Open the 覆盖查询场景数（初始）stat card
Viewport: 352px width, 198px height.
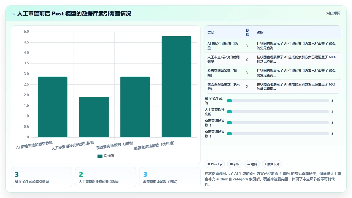(x=170, y=177)
